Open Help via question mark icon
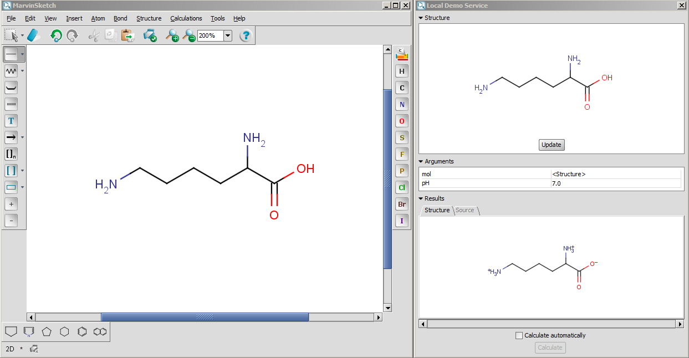Viewport: 689px width, 358px height. pyautogui.click(x=246, y=36)
